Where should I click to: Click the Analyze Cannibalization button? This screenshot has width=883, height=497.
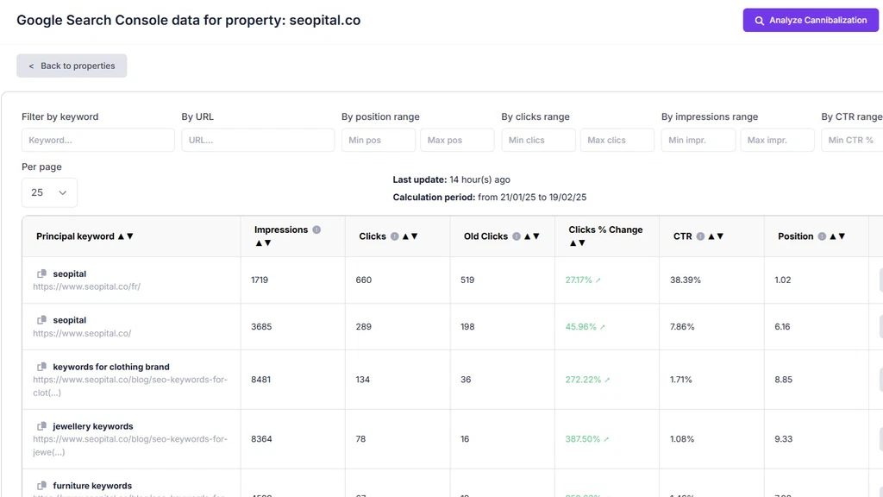(x=810, y=19)
